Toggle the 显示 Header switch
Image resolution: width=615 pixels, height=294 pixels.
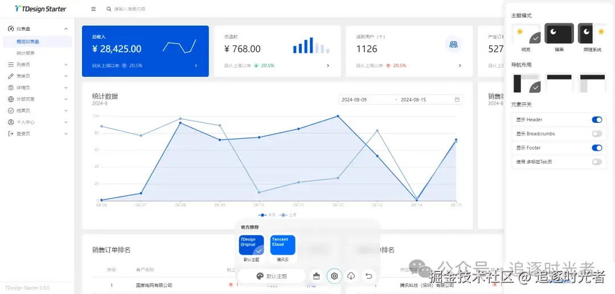coord(597,119)
